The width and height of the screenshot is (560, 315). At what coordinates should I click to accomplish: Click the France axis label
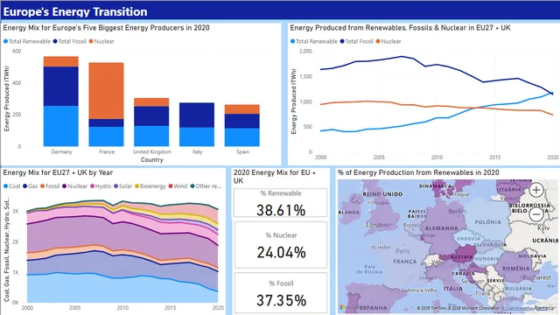[x=107, y=151]
